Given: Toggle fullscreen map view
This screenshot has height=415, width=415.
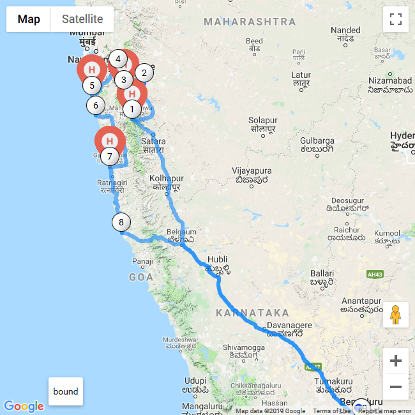Looking at the screenshot, I should pyautogui.click(x=396, y=19).
